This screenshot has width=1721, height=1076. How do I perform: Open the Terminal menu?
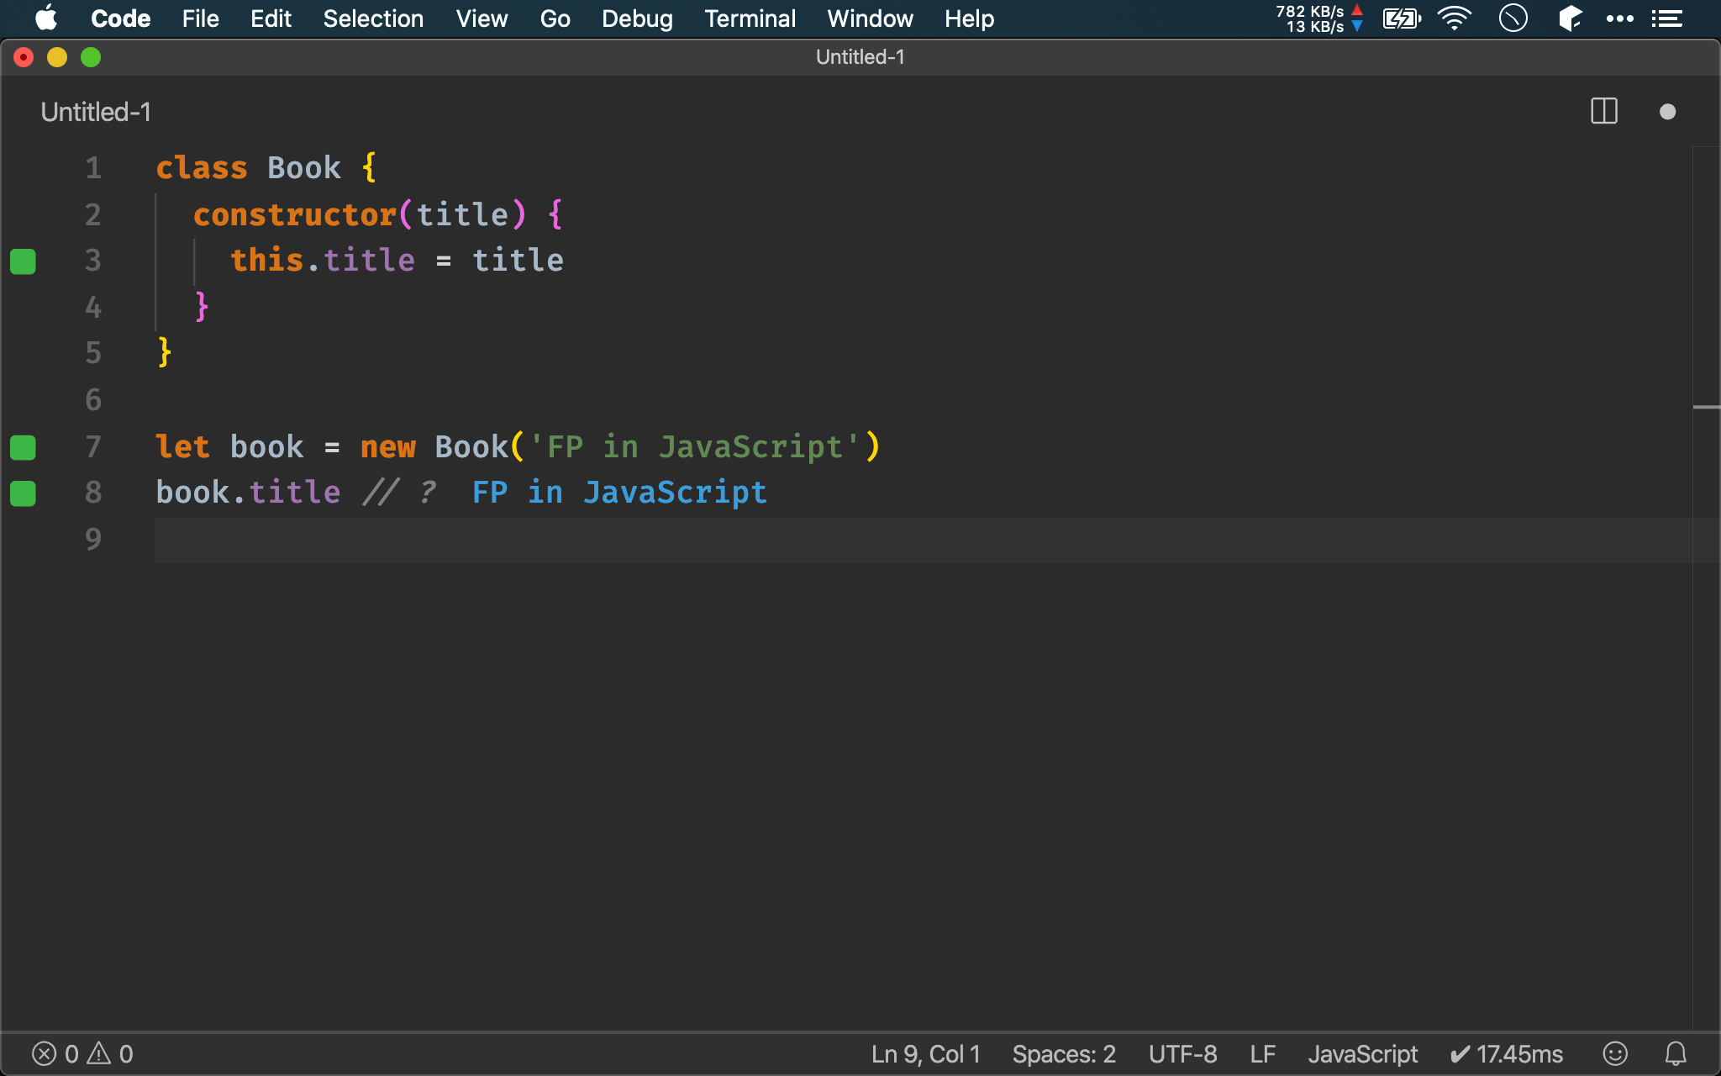(750, 18)
